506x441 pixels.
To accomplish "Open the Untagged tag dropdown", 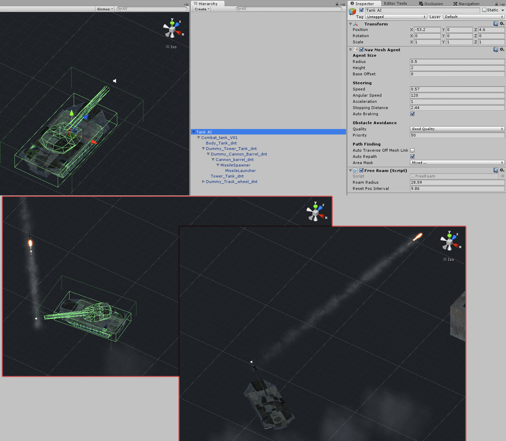I will tap(395, 17).
